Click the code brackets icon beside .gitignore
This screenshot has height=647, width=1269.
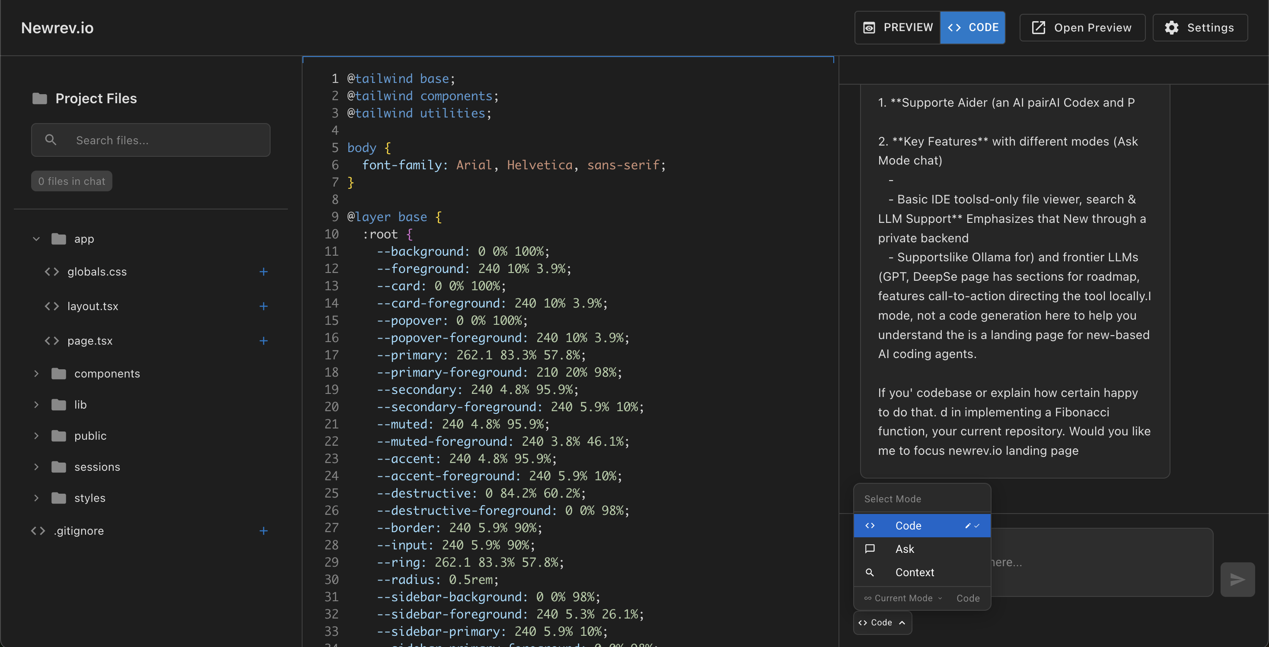pos(38,531)
